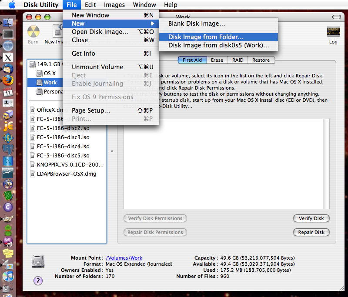This screenshot has height=297, width=348.
Task: Switch to the Erase tab
Action: 217,60
